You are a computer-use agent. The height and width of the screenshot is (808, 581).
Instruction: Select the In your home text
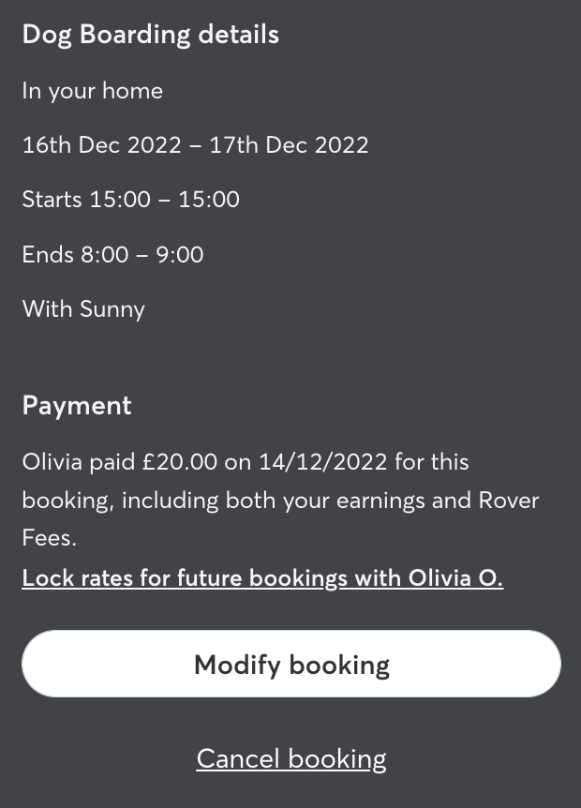coord(93,91)
